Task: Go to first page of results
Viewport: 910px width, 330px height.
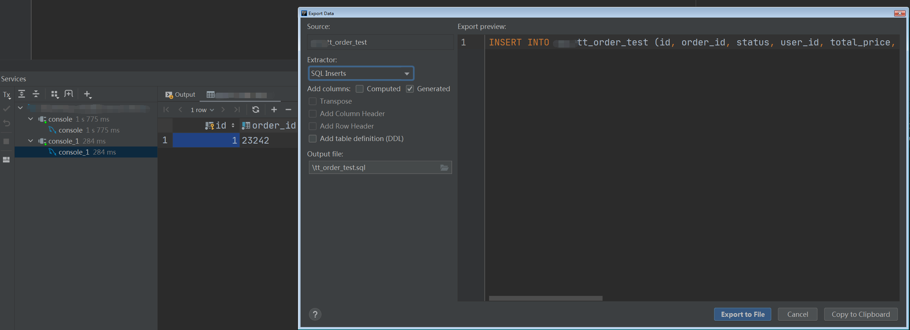Action: point(166,110)
